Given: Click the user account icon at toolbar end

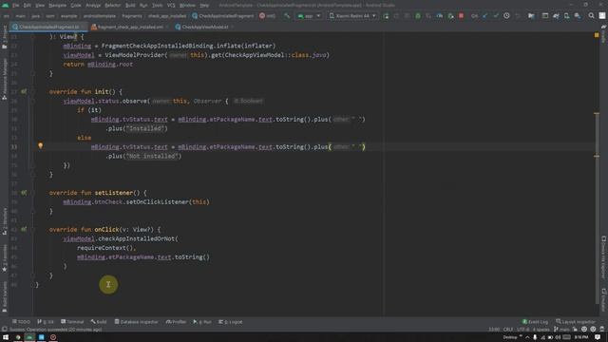Looking at the screenshot, I should (602, 16).
